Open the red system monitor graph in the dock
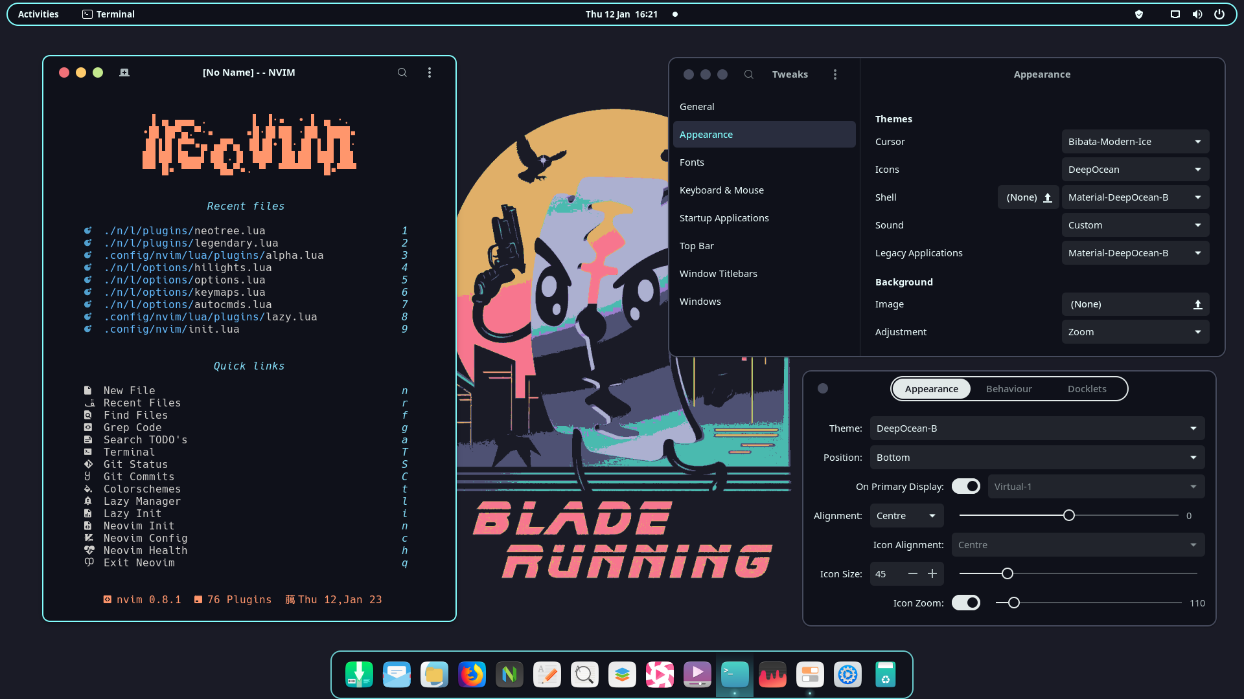This screenshot has width=1244, height=699. point(772,674)
